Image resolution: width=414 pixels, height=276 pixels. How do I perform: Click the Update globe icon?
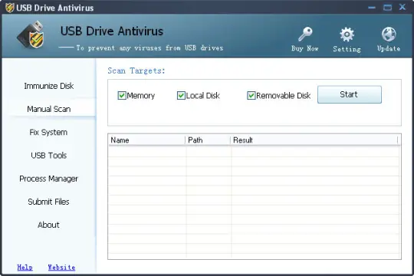pyautogui.click(x=389, y=34)
